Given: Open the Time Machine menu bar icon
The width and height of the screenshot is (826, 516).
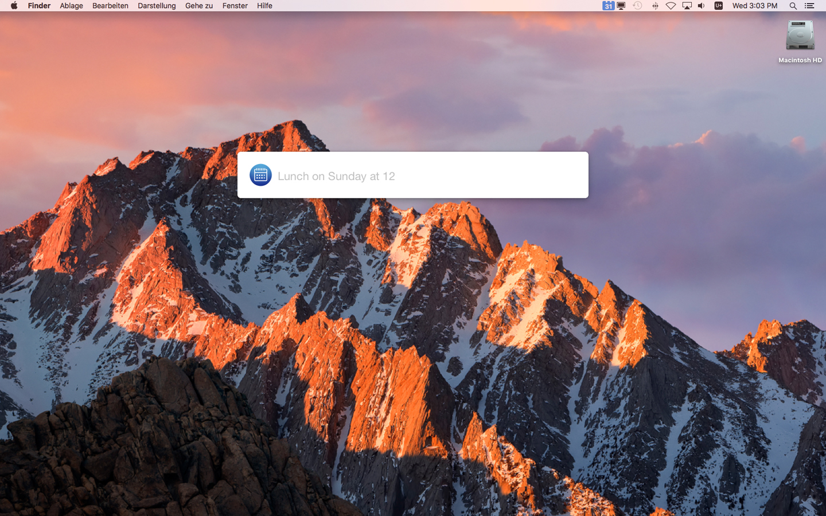Looking at the screenshot, I should tap(637, 6).
